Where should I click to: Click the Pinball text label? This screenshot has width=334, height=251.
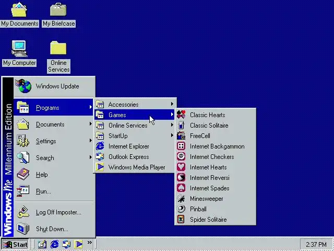point(198,209)
